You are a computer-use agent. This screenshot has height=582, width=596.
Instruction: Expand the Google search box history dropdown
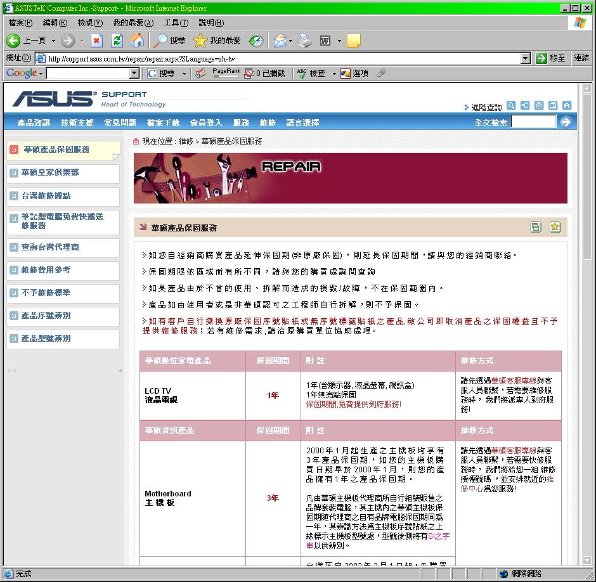pos(134,73)
